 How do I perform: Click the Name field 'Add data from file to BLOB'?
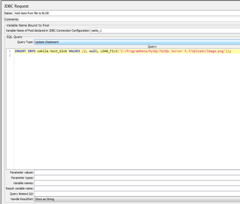127,13
